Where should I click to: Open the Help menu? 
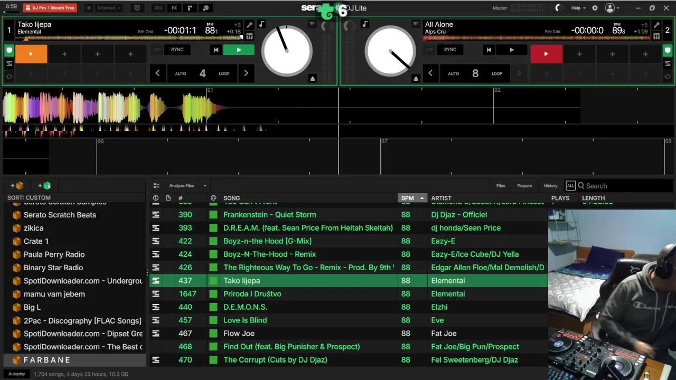coord(578,8)
